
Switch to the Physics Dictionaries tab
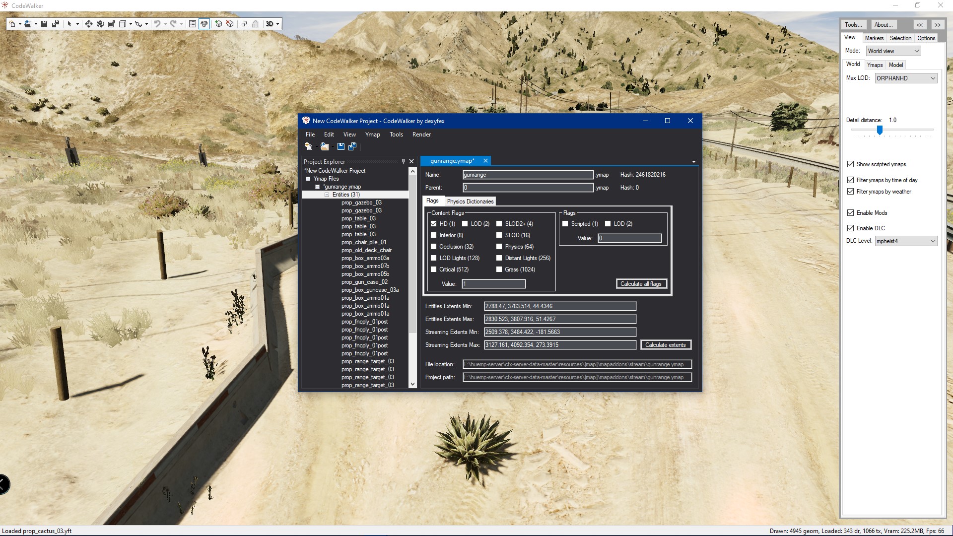pyautogui.click(x=470, y=201)
